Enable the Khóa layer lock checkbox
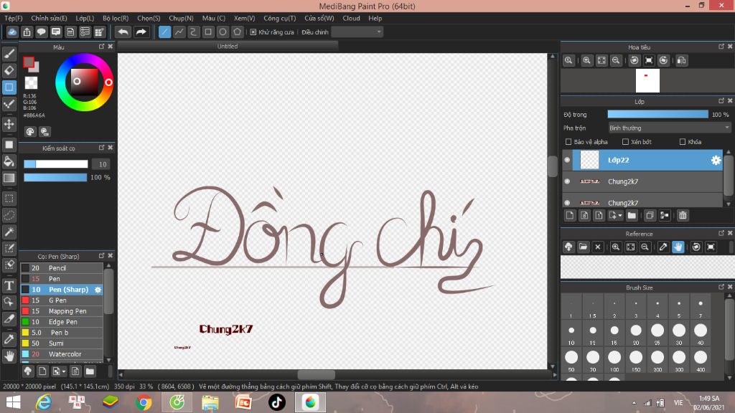The height and width of the screenshot is (413, 735). [683, 142]
